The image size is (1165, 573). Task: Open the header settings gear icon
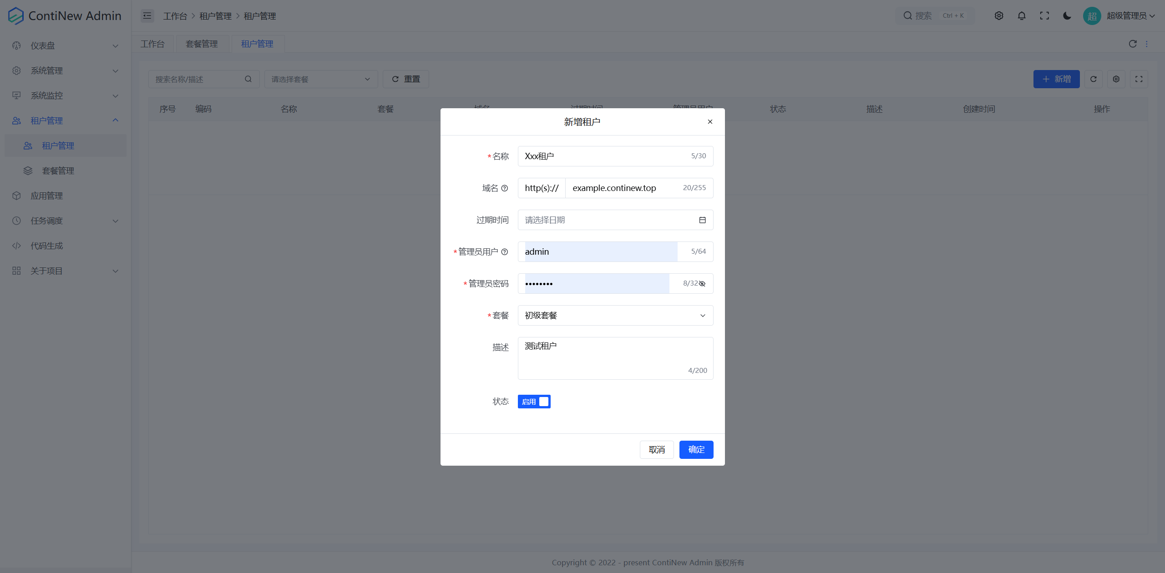(x=999, y=16)
